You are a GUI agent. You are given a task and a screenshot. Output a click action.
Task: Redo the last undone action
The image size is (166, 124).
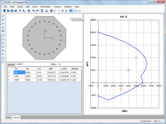tap(37, 11)
